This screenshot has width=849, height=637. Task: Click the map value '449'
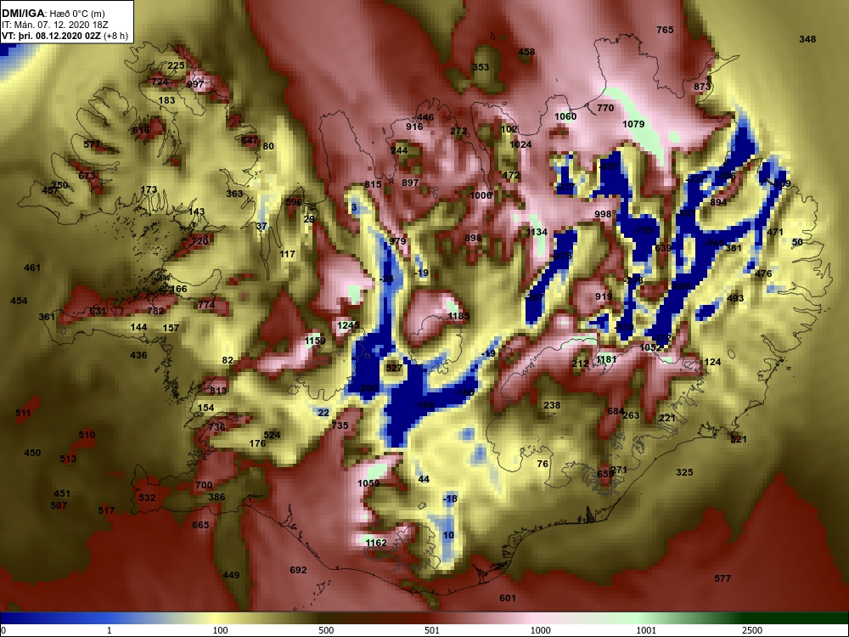pos(231,575)
